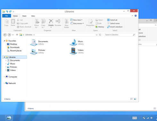Click the Cut scissors icon
This screenshot has width=157, height=121.
click(18, 20)
